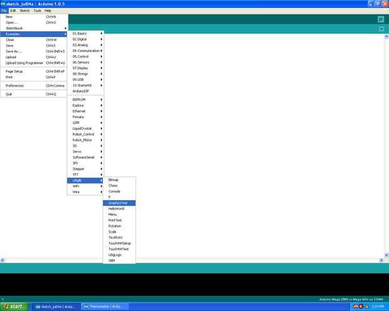
Task: Expand the Robot_Control library examples
Action: [x=85, y=134]
